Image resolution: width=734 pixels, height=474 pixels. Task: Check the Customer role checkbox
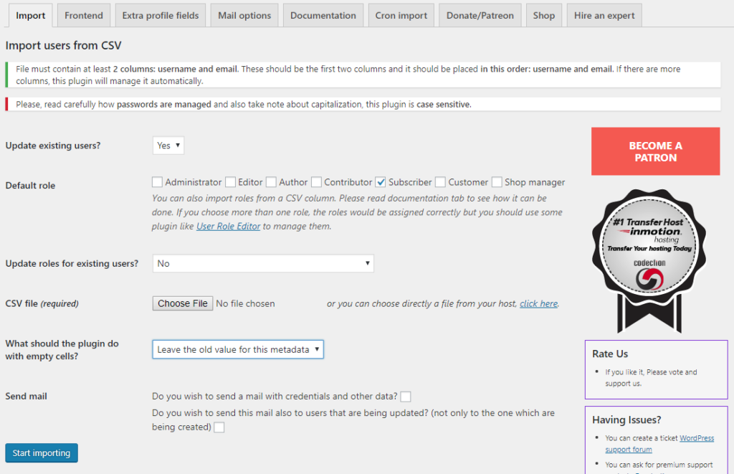click(x=440, y=181)
